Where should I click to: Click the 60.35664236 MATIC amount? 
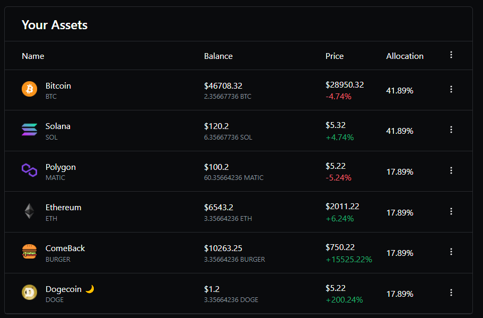(x=234, y=178)
